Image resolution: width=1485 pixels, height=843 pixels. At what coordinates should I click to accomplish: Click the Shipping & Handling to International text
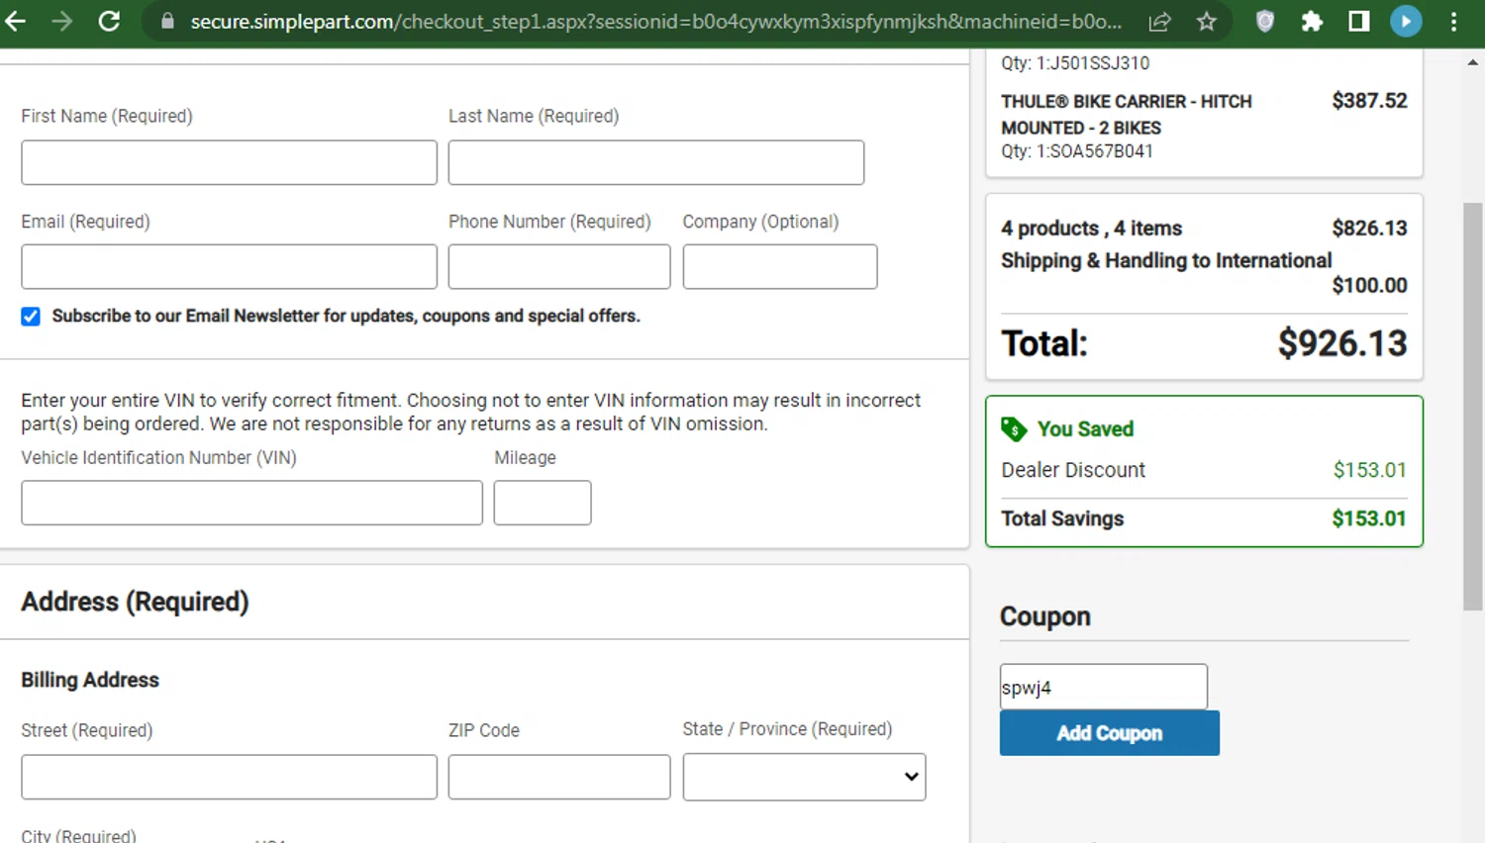[x=1166, y=260]
